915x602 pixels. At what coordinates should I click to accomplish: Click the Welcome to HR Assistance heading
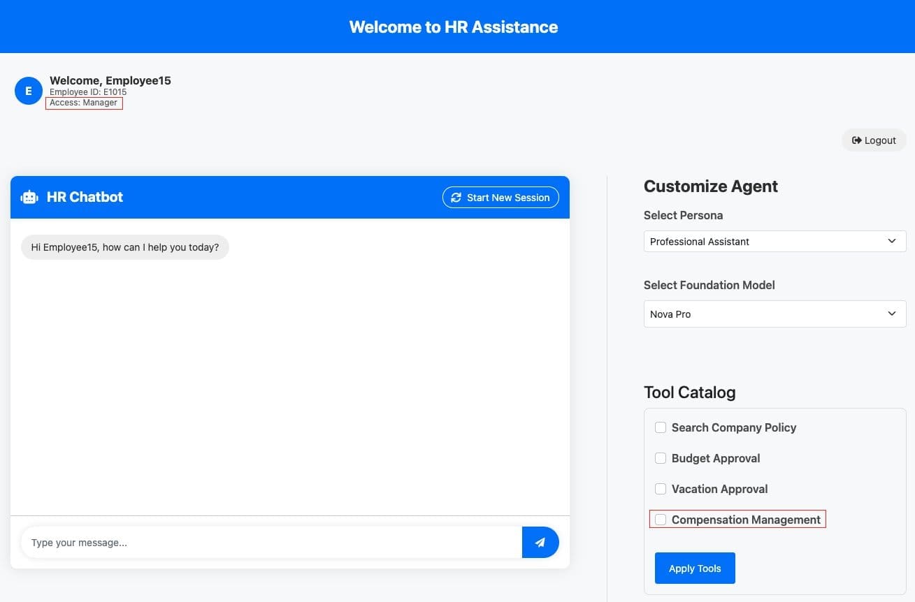454,27
